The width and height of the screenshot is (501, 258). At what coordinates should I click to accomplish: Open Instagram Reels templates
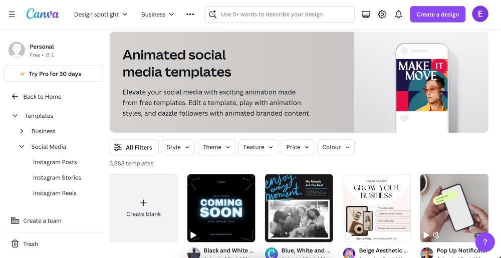(55, 193)
